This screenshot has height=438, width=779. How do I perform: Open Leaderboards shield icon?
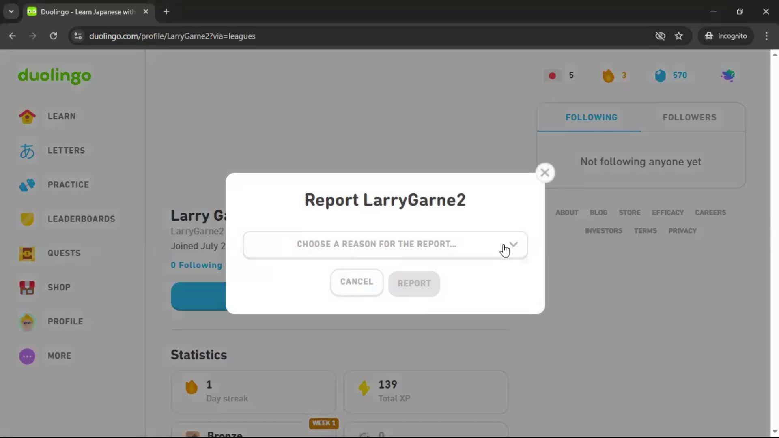[x=27, y=219]
